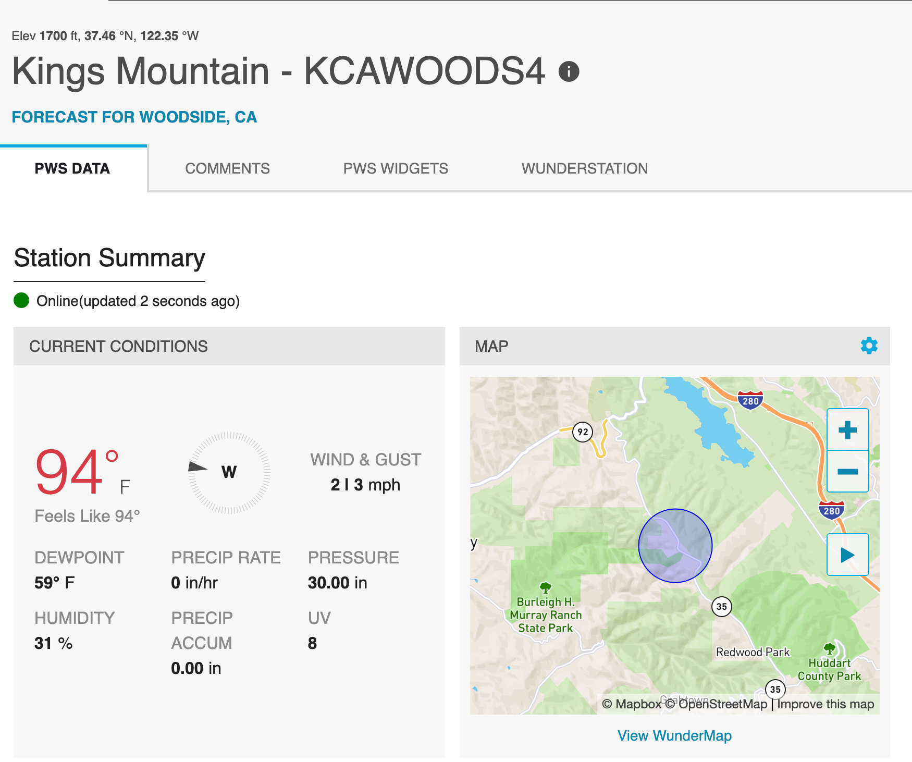Open the PWS Widgets tab
The width and height of the screenshot is (912, 762).
coord(396,168)
